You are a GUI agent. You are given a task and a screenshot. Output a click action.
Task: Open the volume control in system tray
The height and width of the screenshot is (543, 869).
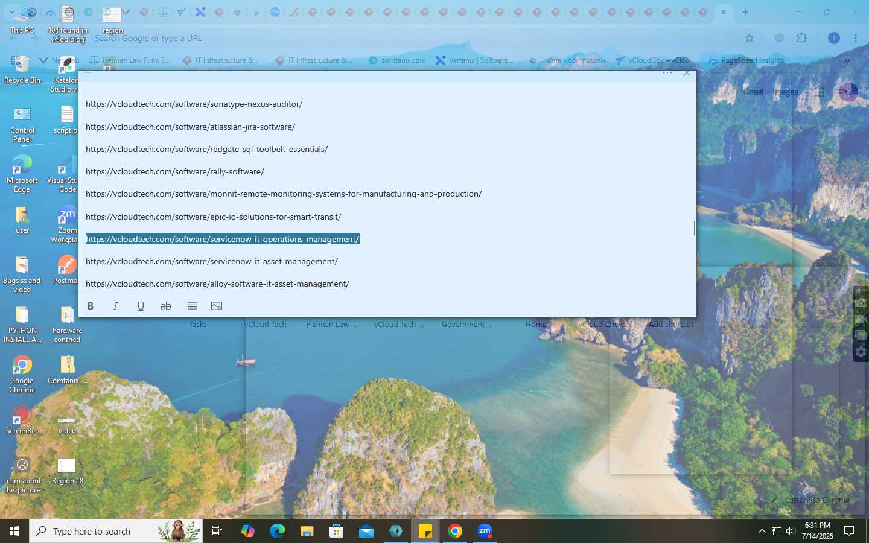[791, 531]
